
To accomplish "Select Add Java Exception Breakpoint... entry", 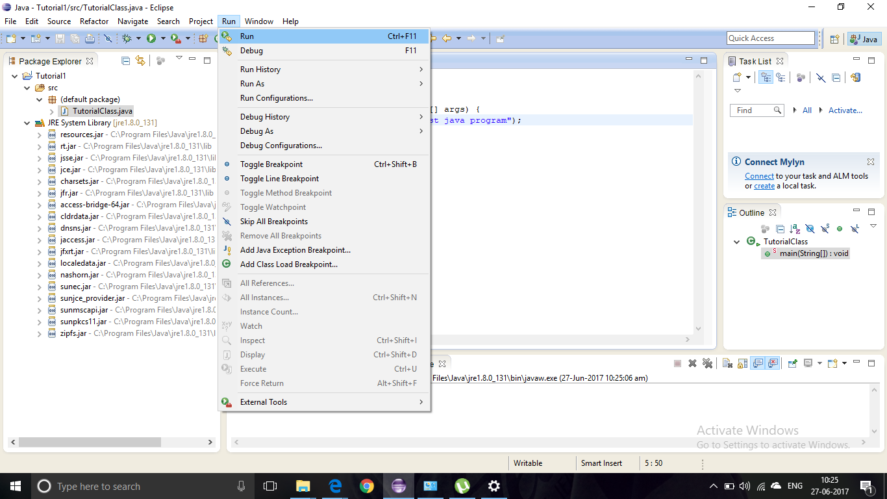I will click(323, 250).
